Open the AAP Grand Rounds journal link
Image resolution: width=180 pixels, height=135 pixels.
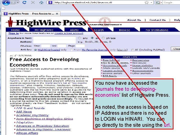pos(30,108)
